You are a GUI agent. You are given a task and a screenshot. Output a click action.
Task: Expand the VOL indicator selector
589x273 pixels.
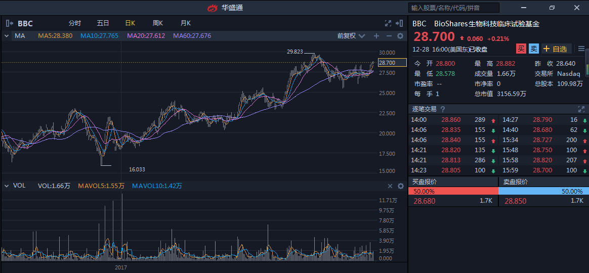pyautogui.click(x=7, y=186)
